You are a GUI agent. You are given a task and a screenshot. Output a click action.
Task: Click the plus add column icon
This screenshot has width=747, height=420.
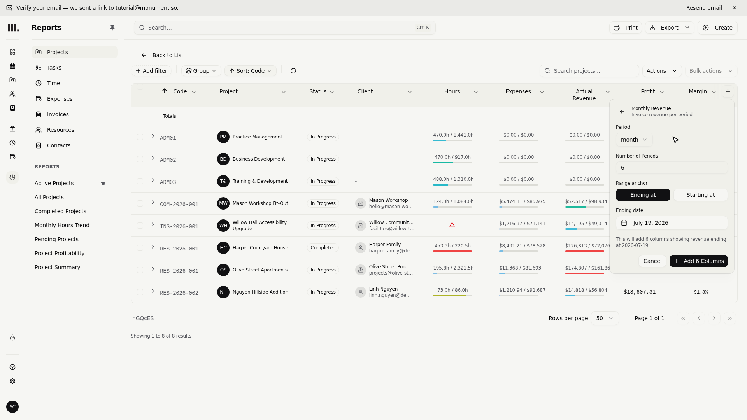tap(728, 91)
